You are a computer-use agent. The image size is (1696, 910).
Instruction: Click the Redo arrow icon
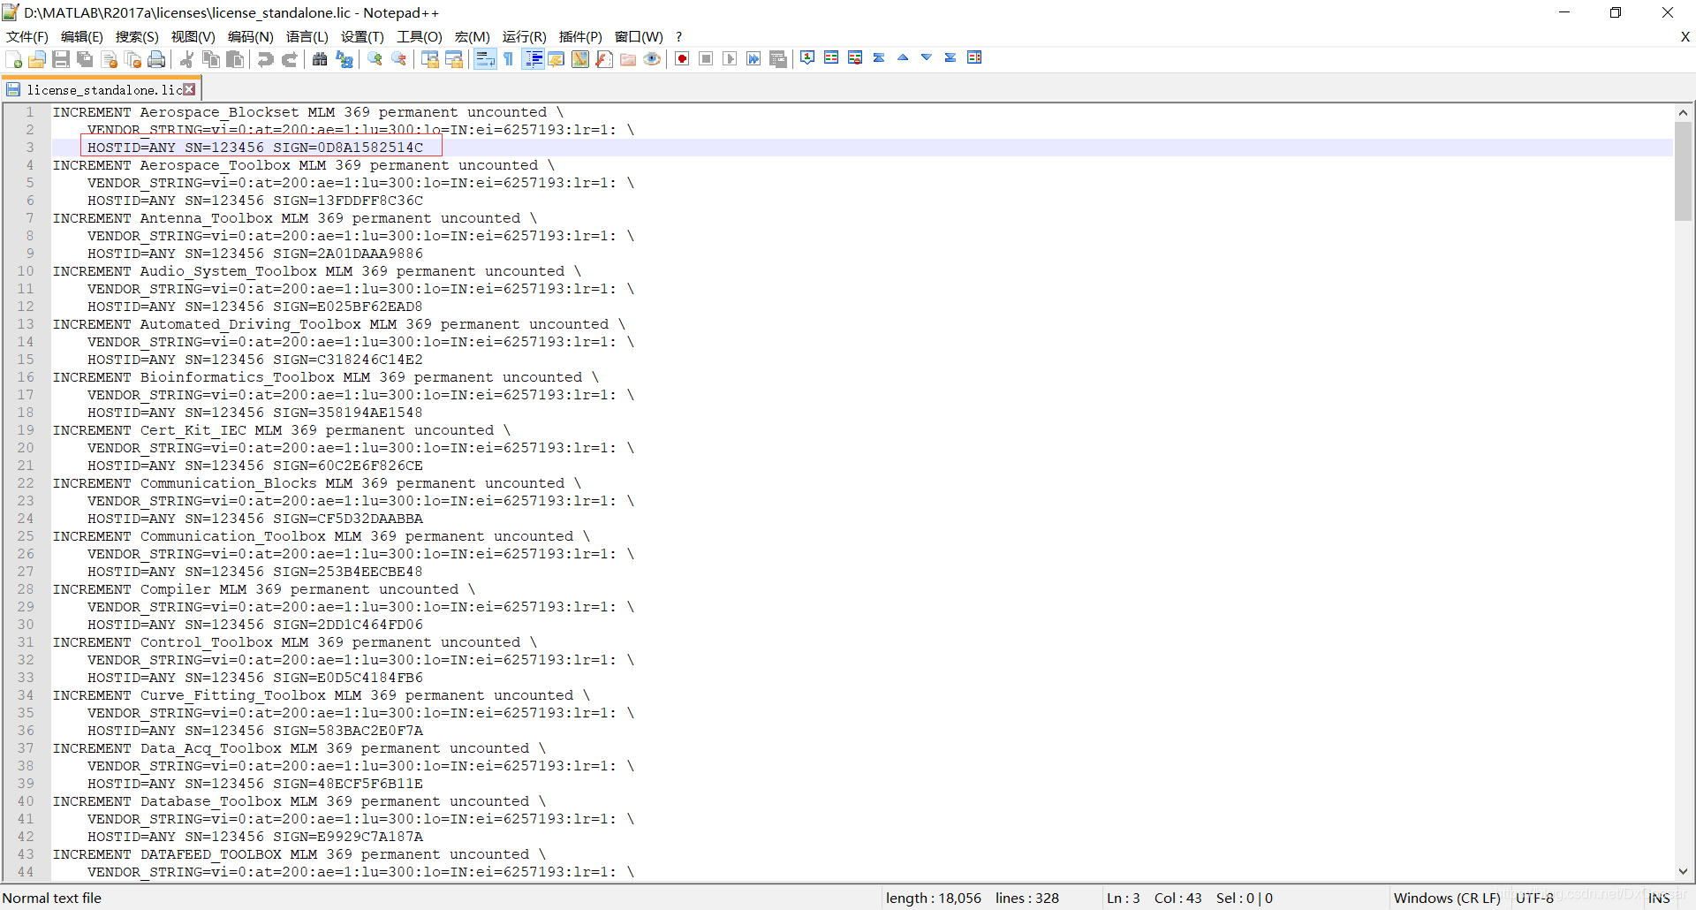pyautogui.click(x=289, y=59)
